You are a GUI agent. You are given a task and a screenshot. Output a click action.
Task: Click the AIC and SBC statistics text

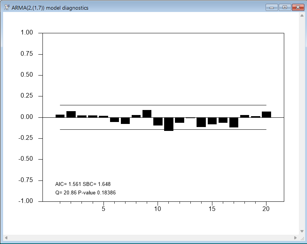coord(83,184)
